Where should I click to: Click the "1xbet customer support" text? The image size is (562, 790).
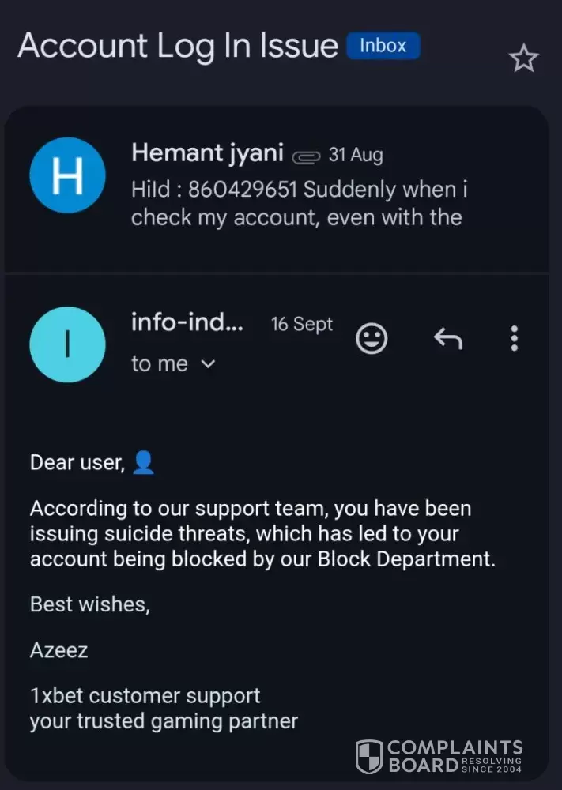(145, 696)
